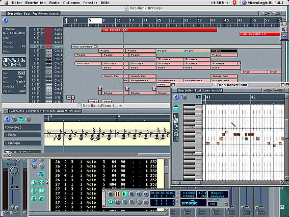Click the Rewind button on the transport bar
This screenshot has height=217, width=289.
[139, 194]
